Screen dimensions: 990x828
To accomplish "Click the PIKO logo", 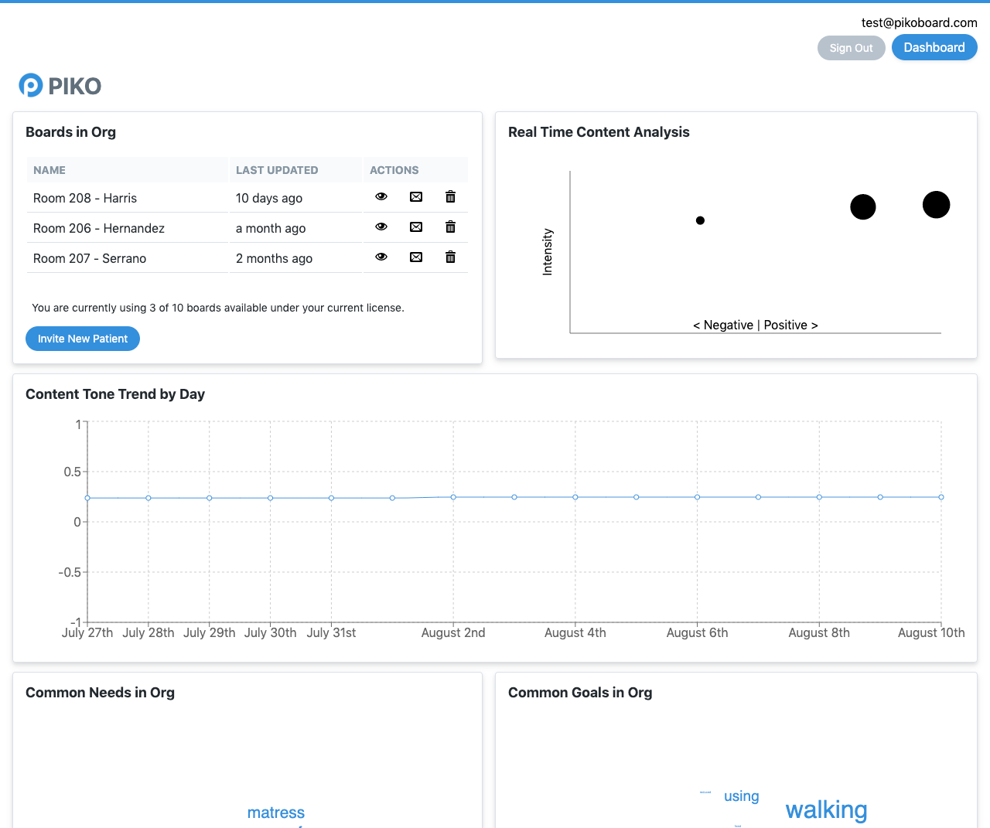I will tap(60, 86).
